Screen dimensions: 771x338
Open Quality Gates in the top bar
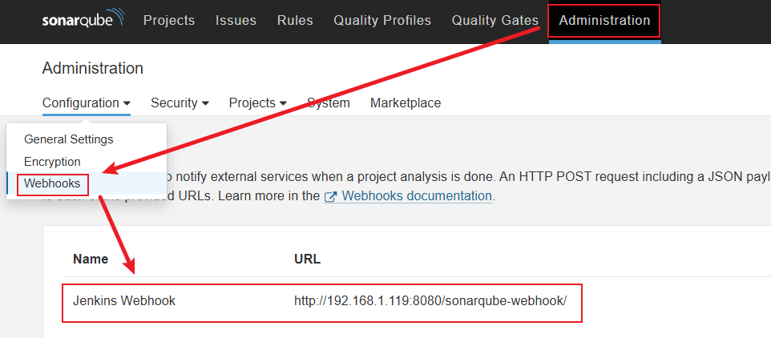(494, 20)
